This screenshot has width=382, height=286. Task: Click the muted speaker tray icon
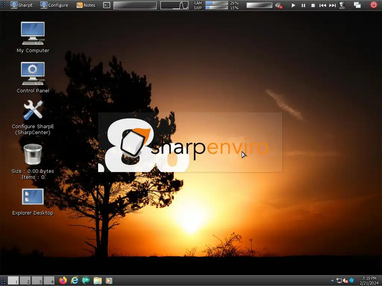[345, 281]
